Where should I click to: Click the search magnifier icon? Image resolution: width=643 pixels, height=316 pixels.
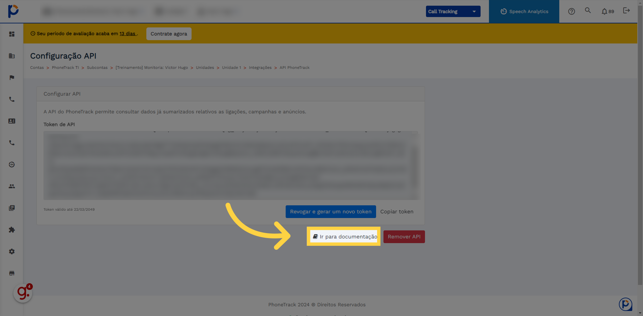click(x=588, y=10)
